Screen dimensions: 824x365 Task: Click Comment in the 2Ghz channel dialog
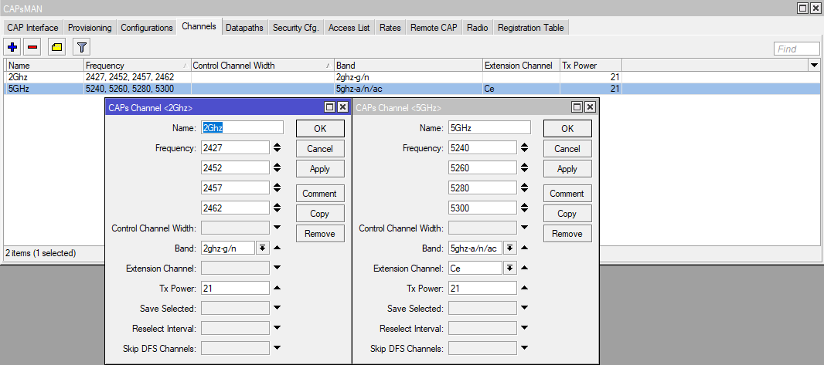click(x=320, y=194)
